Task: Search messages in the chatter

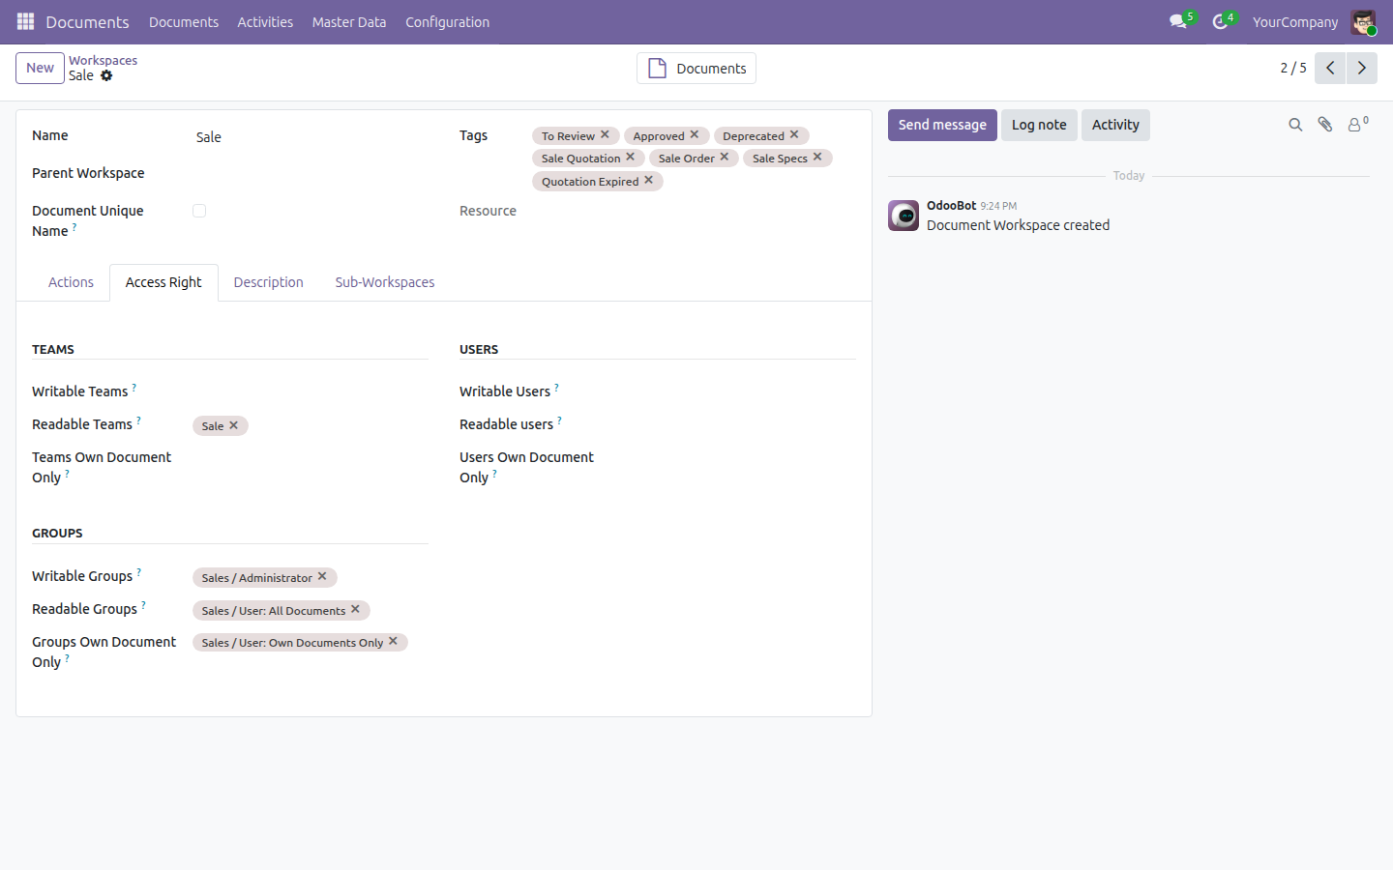Action: (1295, 125)
